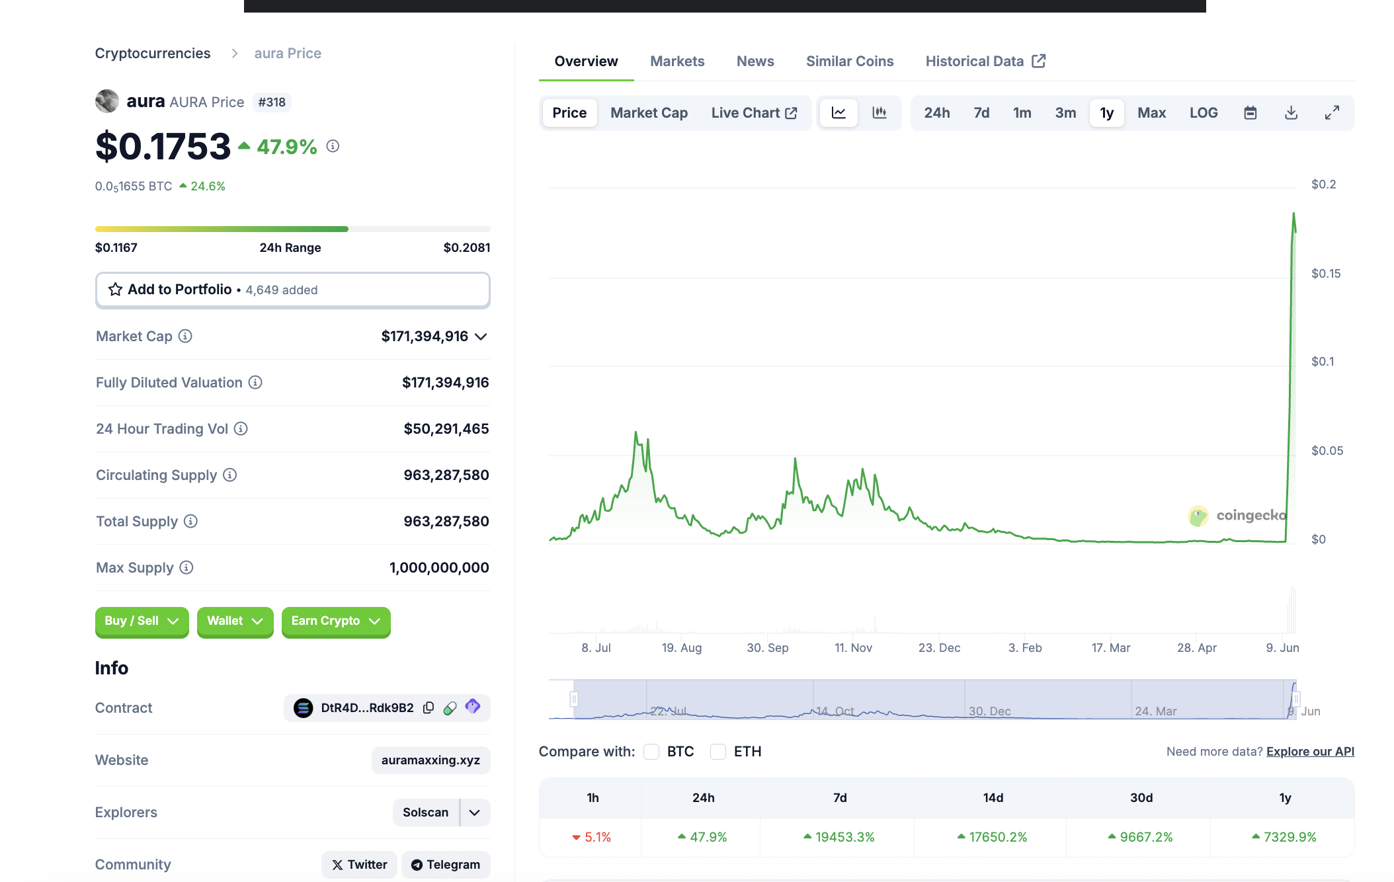This screenshot has height=882, width=1394.
Task: Expand the Market Cap value chevron
Action: [481, 337]
